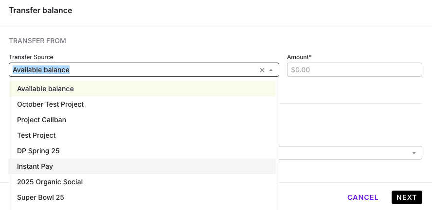Enter the Amount input field

coord(354,70)
